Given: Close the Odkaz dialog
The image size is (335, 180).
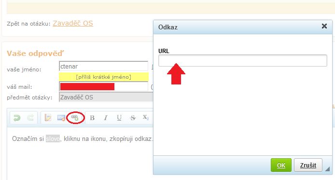Looking at the screenshot, I should [x=324, y=26].
